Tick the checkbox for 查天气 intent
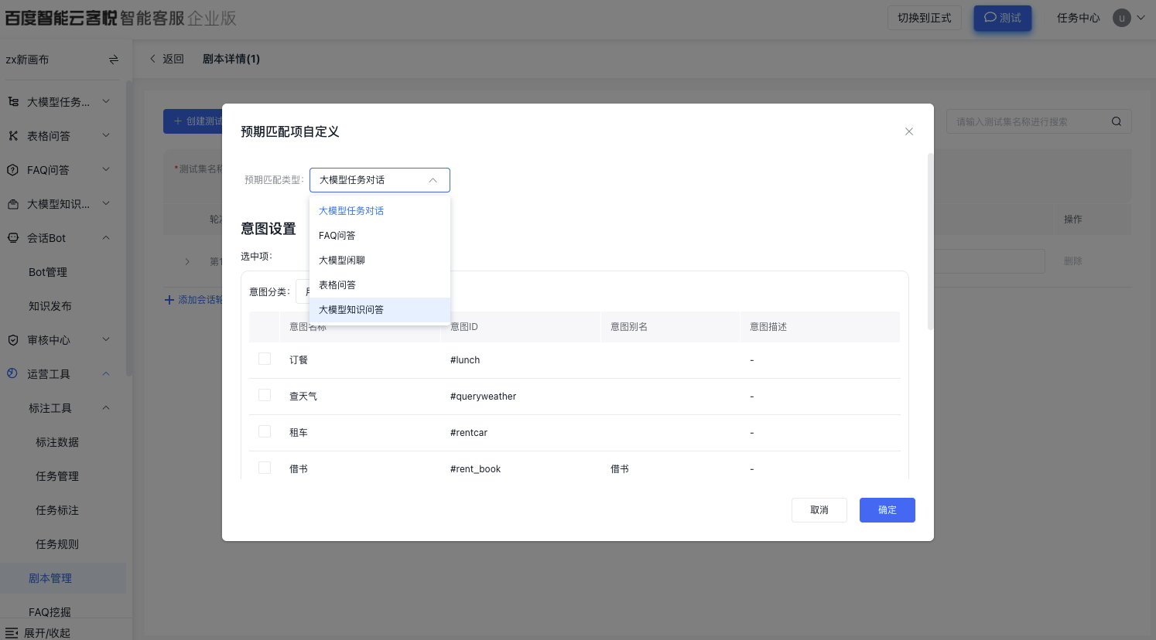The height and width of the screenshot is (640, 1156). pos(265,395)
